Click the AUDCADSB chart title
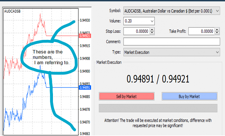Image resolution: width=225 pixels, height=136 pixels. tap(12, 11)
